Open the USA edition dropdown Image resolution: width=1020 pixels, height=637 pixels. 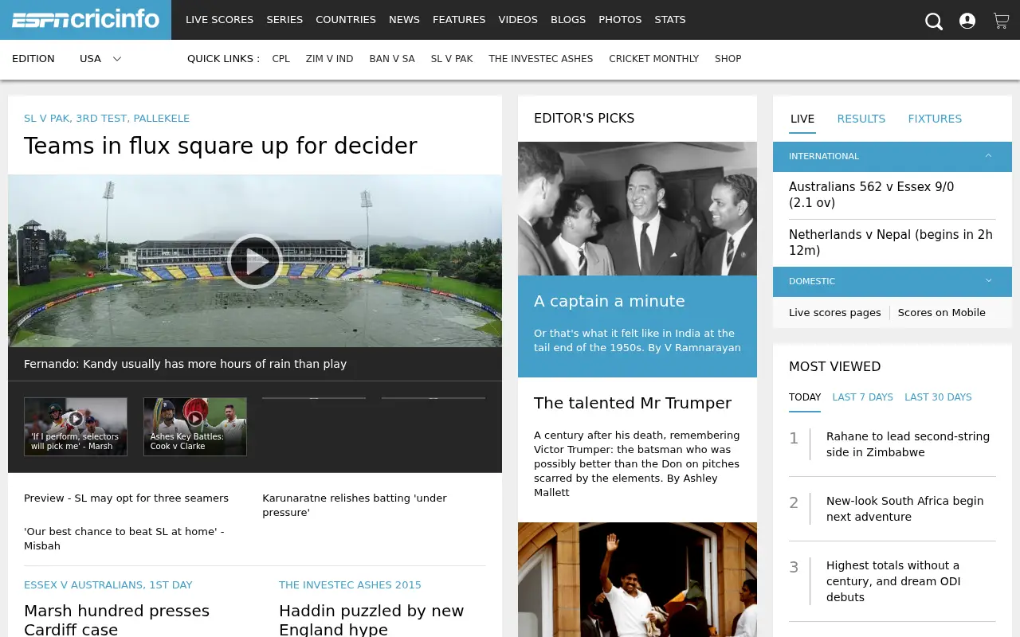(x=100, y=59)
